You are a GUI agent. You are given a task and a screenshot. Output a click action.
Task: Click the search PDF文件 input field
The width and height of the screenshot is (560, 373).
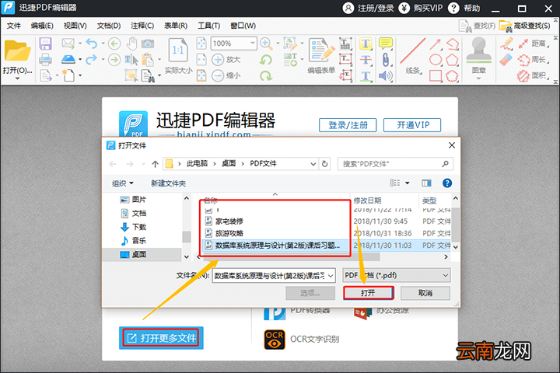(395, 164)
